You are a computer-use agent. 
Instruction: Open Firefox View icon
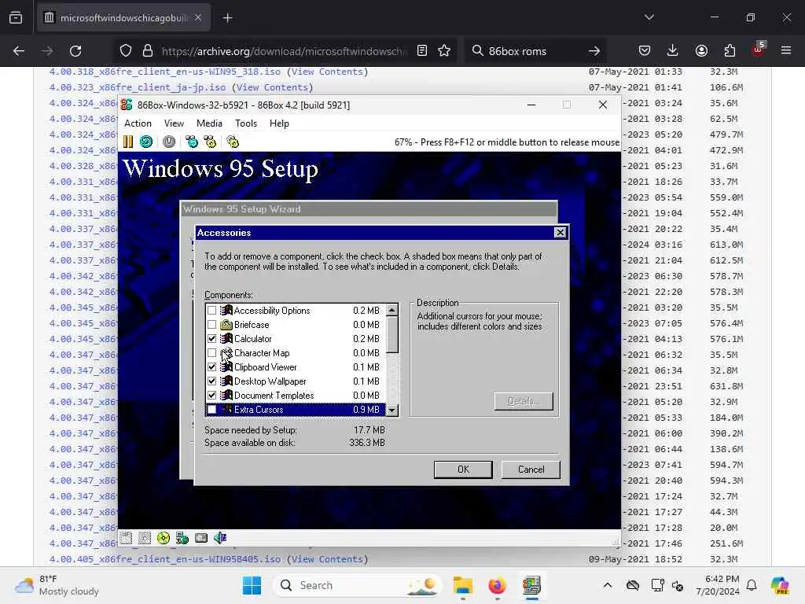[16, 18]
